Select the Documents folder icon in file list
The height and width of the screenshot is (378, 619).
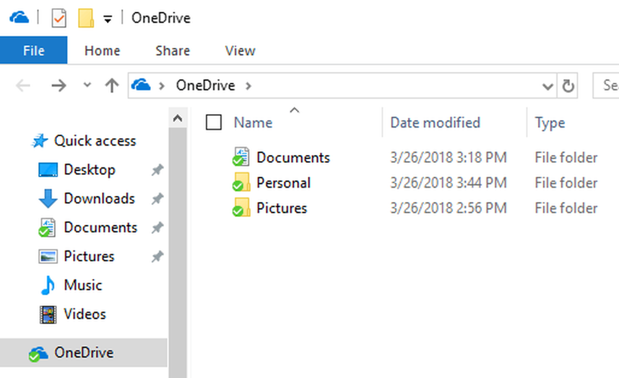[x=241, y=157]
